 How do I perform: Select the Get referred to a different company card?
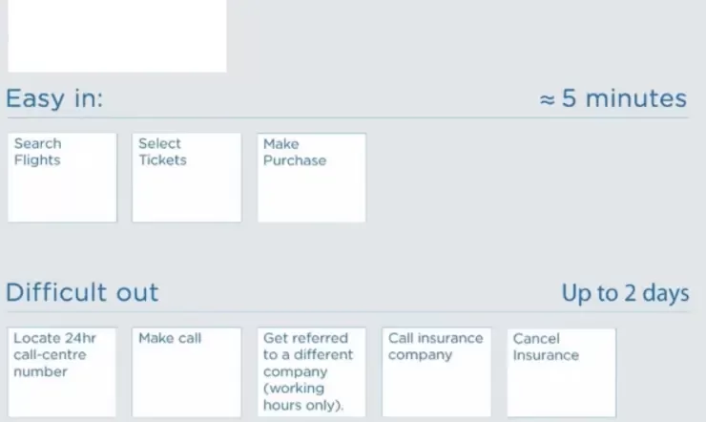[x=312, y=372]
